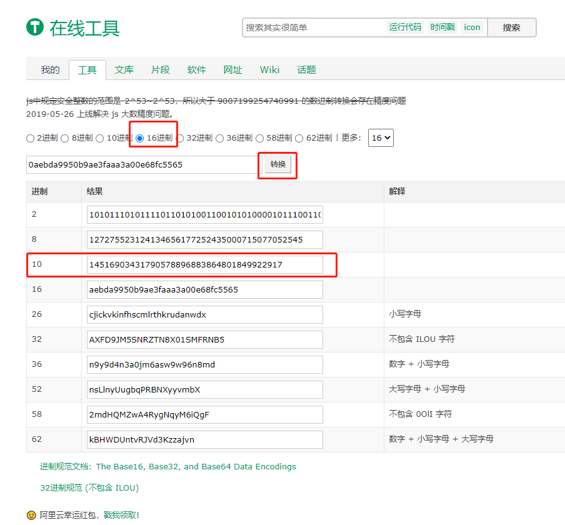Select the 10进制 radio button
The height and width of the screenshot is (525, 565).
100,138
